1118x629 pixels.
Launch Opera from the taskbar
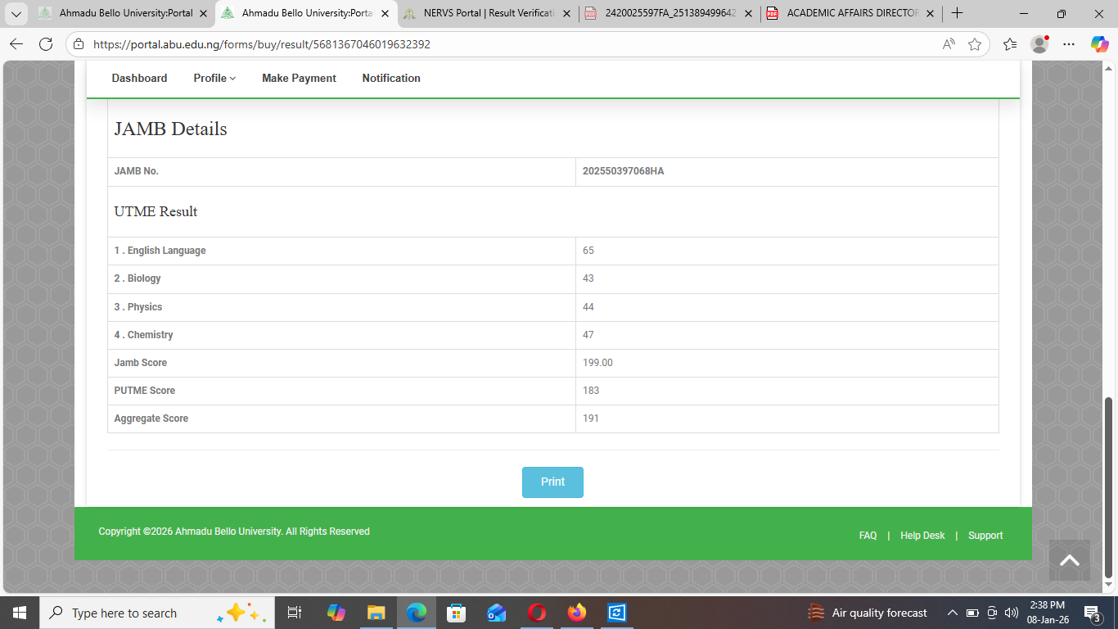tap(537, 613)
